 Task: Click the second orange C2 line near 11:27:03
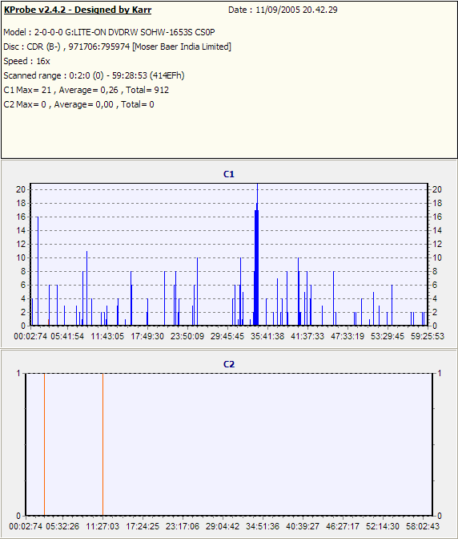[102, 444]
